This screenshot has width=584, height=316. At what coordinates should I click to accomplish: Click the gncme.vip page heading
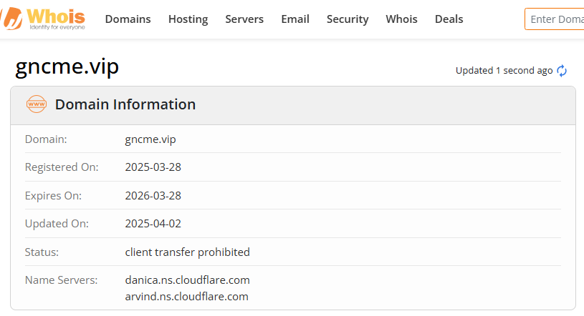click(x=67, y=66)
